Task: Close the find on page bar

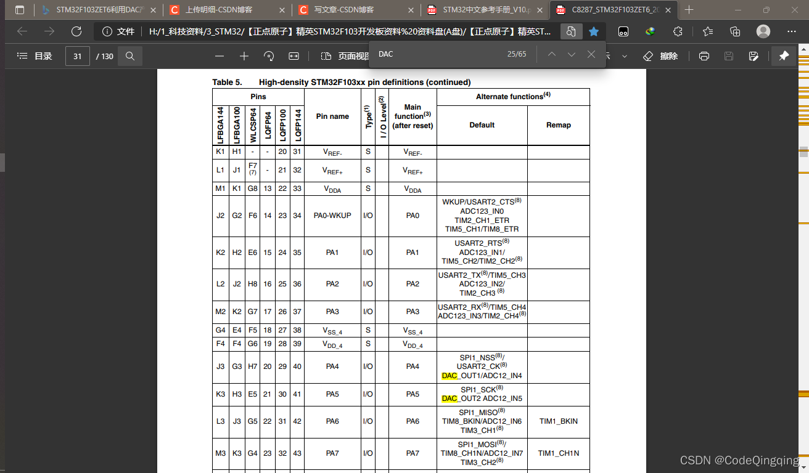Action: (591, 54)
